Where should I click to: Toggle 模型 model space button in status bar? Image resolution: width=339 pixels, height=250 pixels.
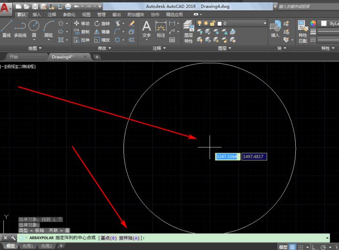pos(283,247)
